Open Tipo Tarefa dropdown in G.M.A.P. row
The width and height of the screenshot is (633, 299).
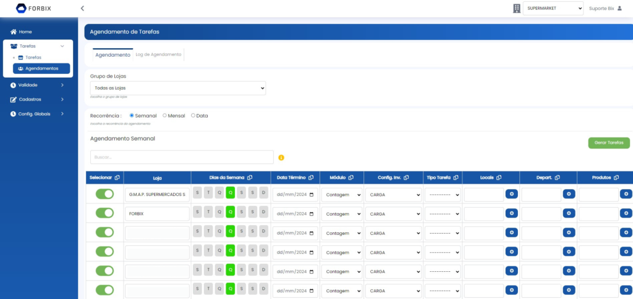pyautogui.click(x=443, y=195)
